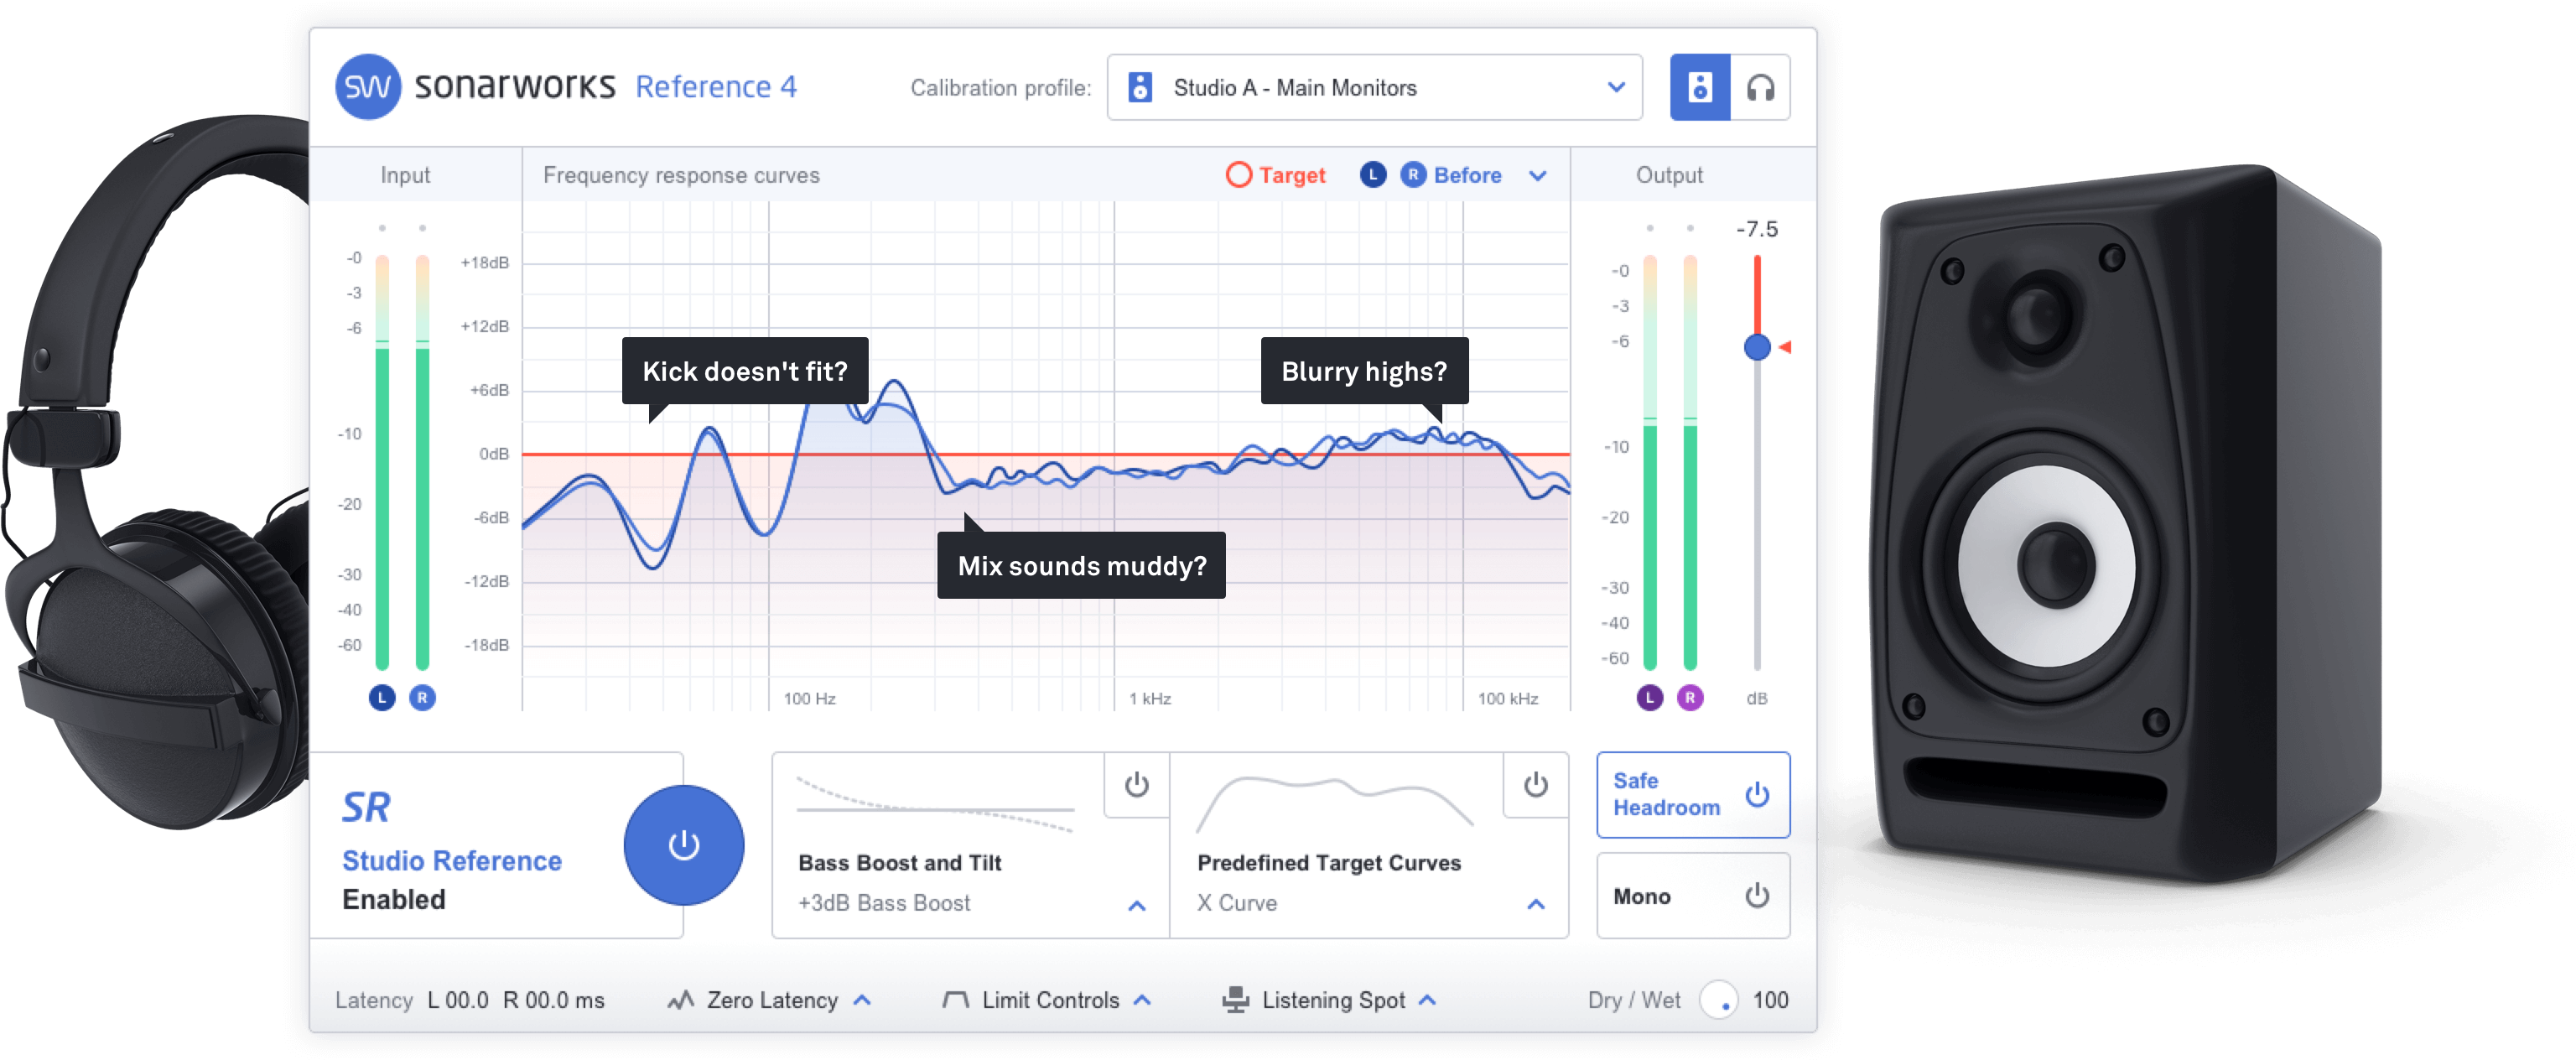2576x1060 pixels.
Task: Enable Predefined Target Curves power switch
Action: (x=1535, y=785)
